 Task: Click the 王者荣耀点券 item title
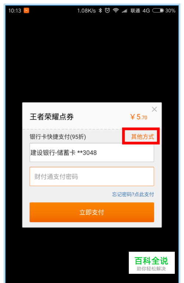(x=52, y=117)
